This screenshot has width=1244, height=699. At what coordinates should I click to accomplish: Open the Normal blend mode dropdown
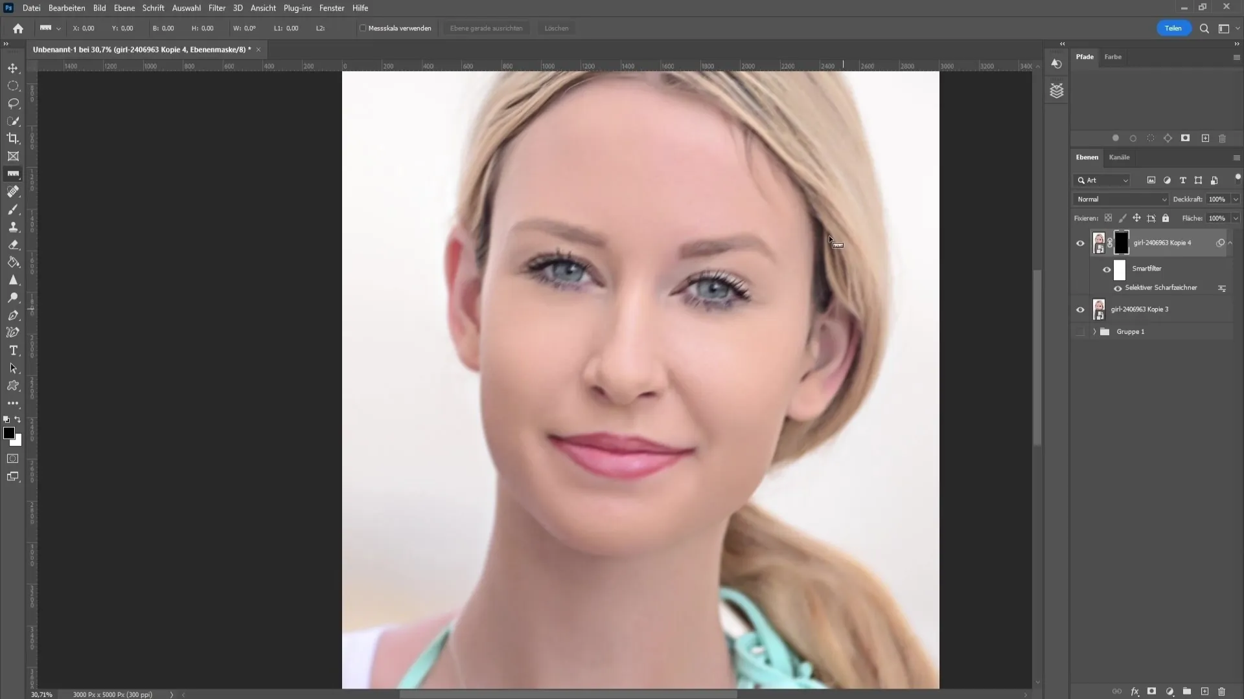(1121, 199)
